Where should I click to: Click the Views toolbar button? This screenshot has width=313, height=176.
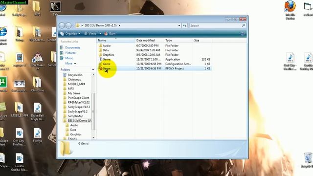[90, 34]
